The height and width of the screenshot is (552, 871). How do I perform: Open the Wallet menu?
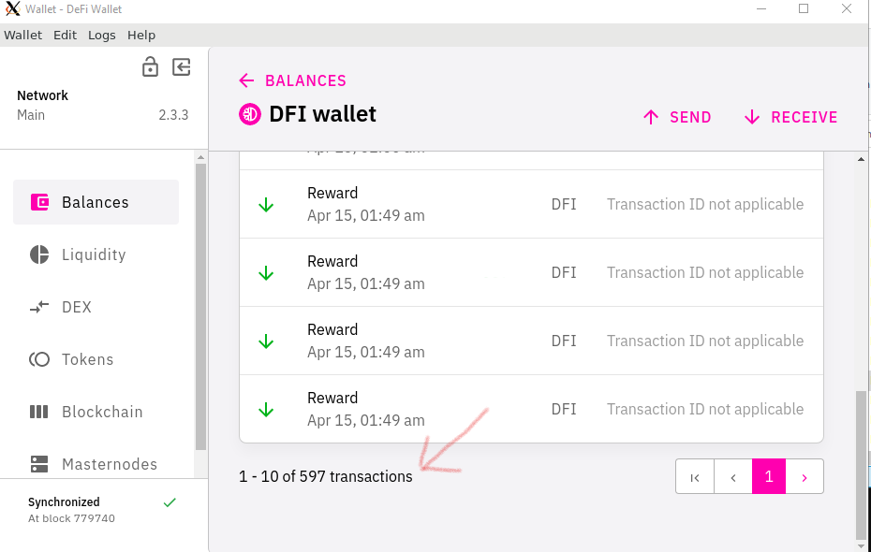click(22, 35)
